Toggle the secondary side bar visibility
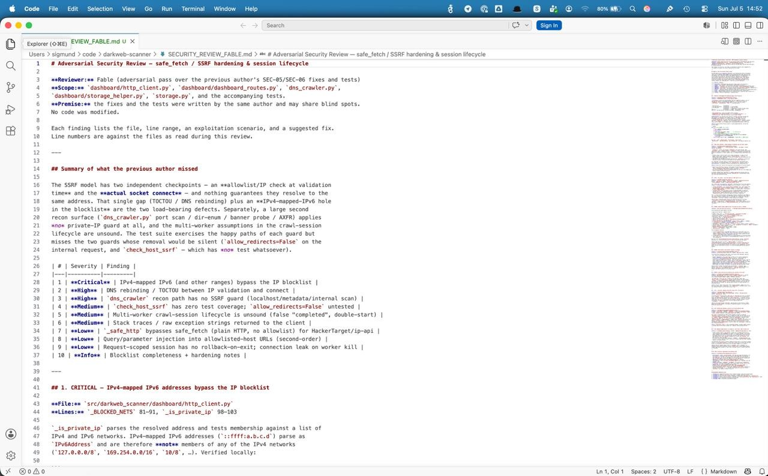 point(760,25)
